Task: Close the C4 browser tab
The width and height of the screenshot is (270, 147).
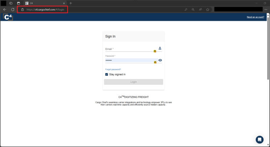Action: 64,3
